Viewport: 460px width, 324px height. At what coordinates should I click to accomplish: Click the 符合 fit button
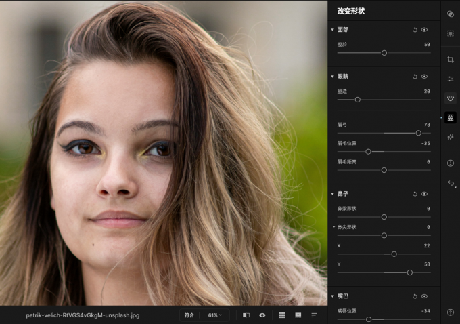click(x=189, y=315)
